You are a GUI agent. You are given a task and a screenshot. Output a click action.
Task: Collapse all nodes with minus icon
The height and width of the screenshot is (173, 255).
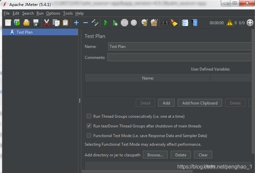pos(86,23)
